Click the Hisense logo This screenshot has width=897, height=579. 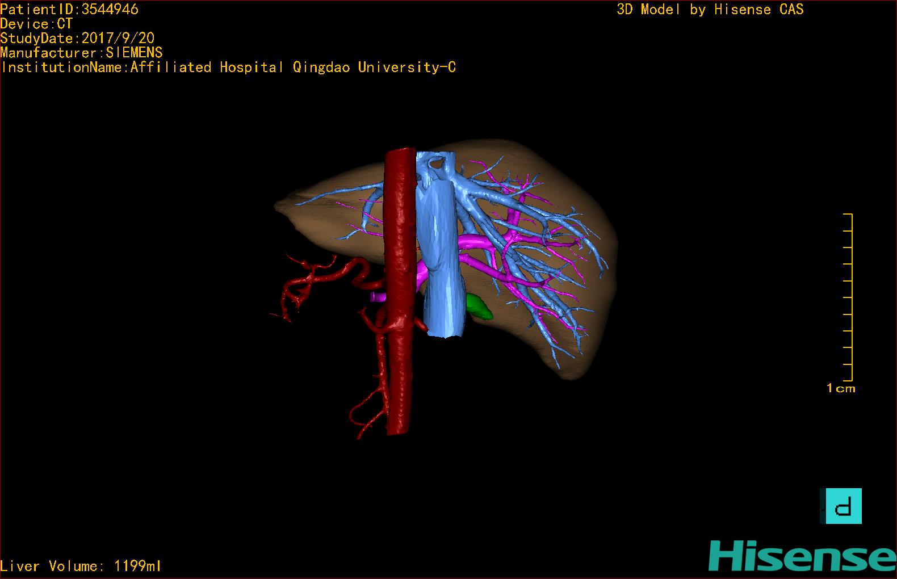(x=802, y=556)
